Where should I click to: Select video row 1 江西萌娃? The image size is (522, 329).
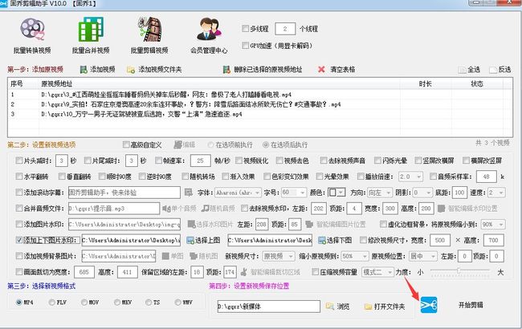[259, 95]
